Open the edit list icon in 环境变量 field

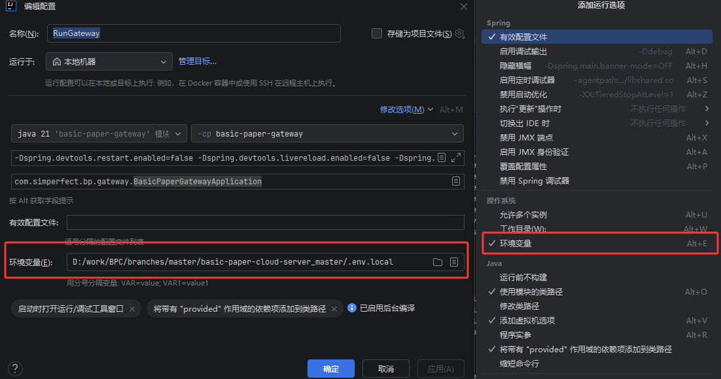(454, 262)
